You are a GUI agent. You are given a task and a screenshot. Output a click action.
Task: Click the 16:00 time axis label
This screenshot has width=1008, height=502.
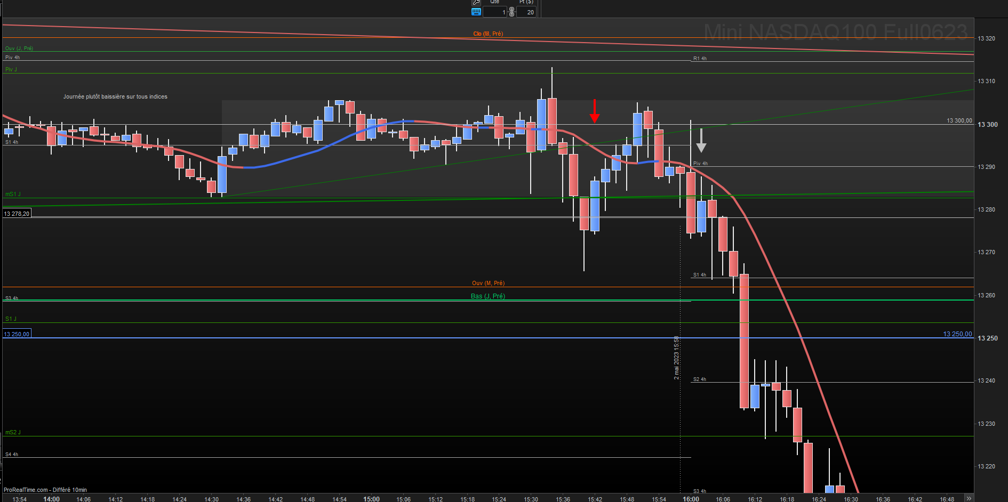691,499
